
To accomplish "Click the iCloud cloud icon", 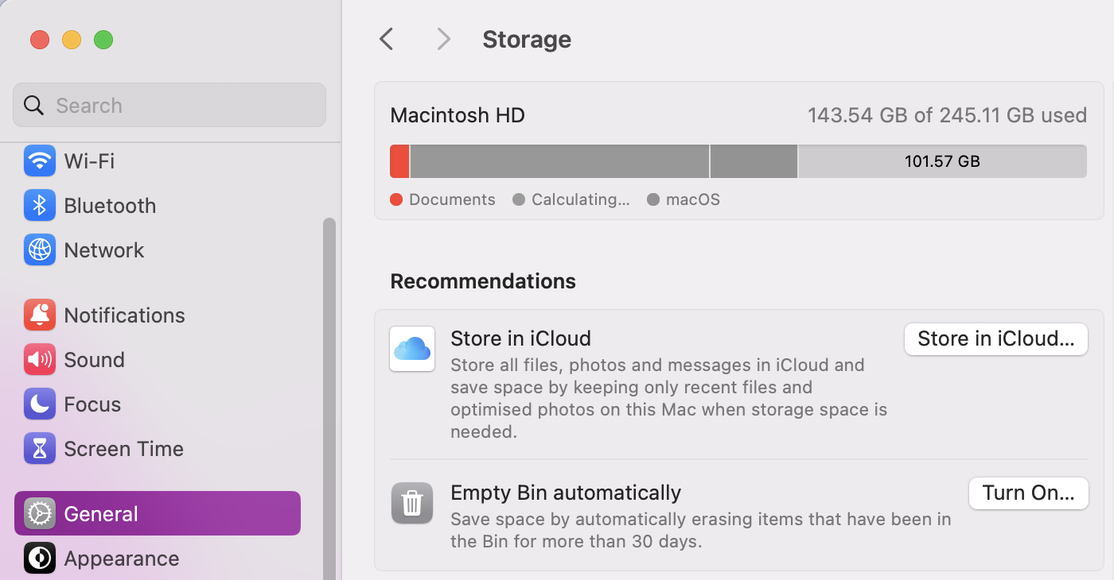I will tap(412, 349).
